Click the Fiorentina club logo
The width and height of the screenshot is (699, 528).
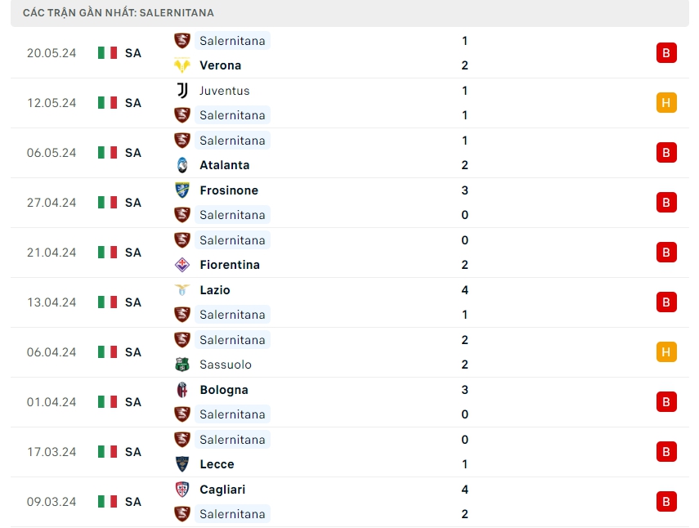pyautogui.click(x=181, y=265)
